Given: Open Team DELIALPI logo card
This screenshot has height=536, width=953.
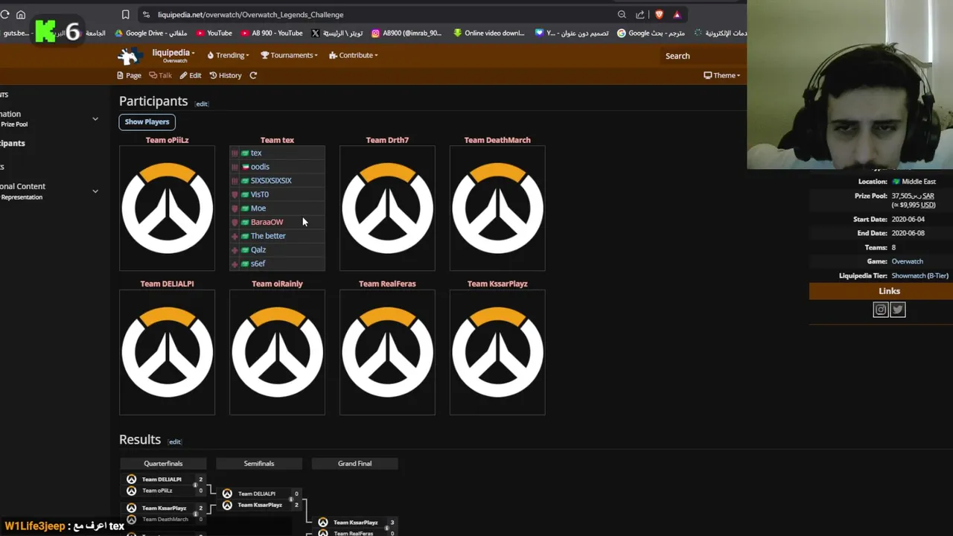Looking at the screenshot, I should [167, 351].
